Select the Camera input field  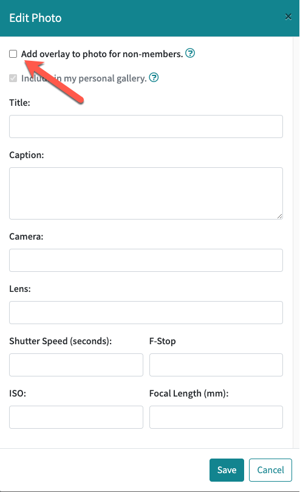pyautogui.click(x=146, y=260)
